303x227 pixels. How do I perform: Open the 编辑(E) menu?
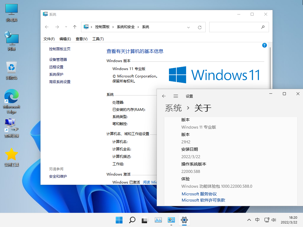(65, 39)
